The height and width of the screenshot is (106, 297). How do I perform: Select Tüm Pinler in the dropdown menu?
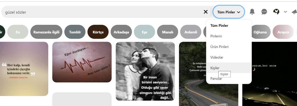click(229, 25)
